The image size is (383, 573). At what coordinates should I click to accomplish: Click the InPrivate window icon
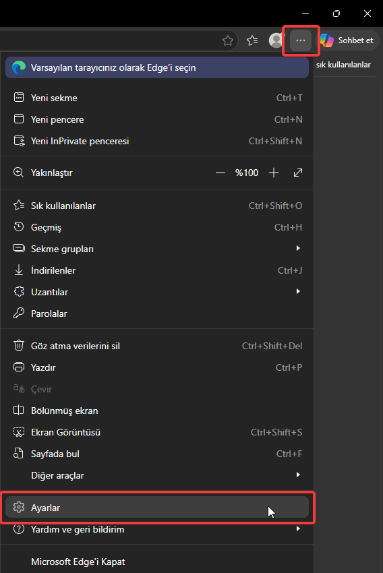click(x=19, y=141)
